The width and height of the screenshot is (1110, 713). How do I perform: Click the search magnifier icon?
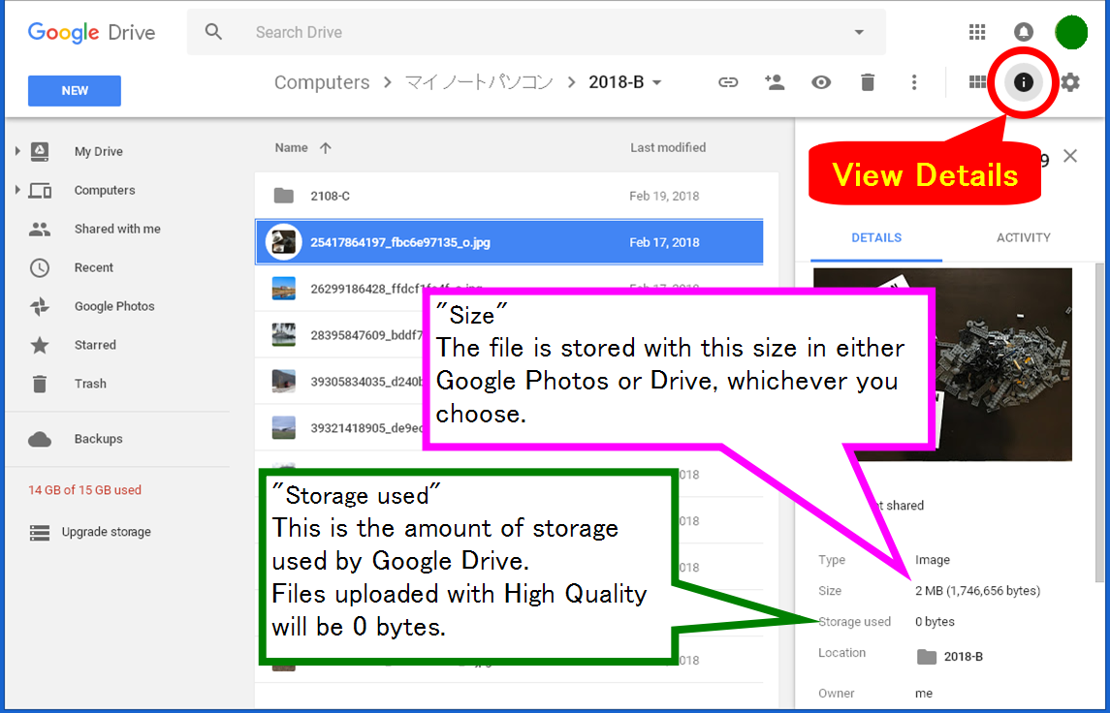point(213,32)
